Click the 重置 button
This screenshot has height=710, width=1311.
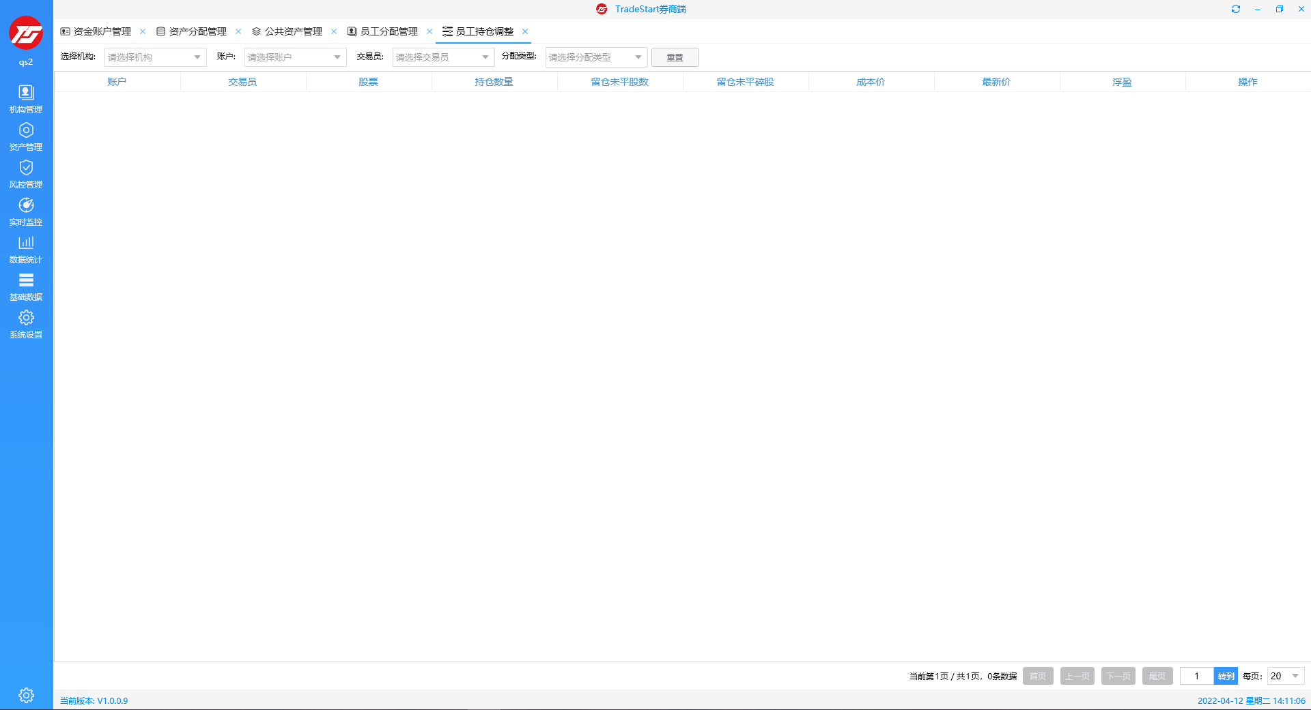click(x=675, y=57)
